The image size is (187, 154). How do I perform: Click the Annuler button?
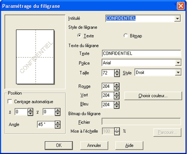point(94,145)
